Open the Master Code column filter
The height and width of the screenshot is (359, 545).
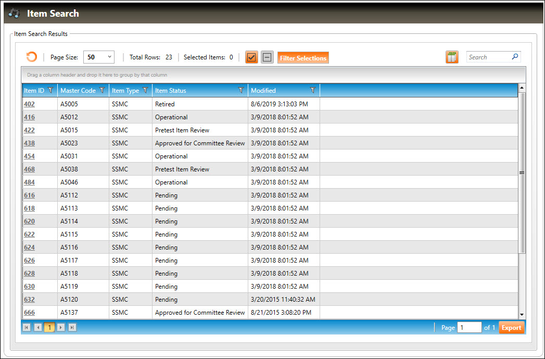(102, 90)
